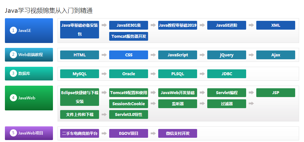Click the 微信支付开发 project button
The image size is (304, 142).
point(177,134)
